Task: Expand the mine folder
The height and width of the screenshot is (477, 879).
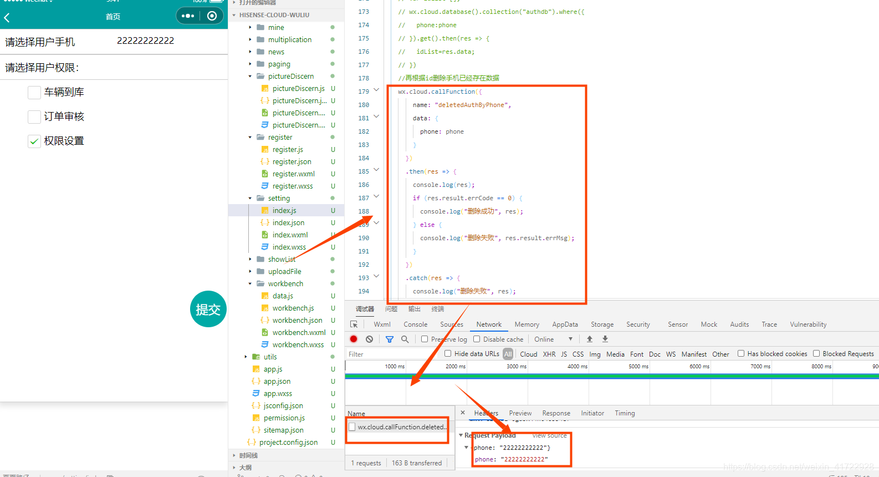Action: 250,27
